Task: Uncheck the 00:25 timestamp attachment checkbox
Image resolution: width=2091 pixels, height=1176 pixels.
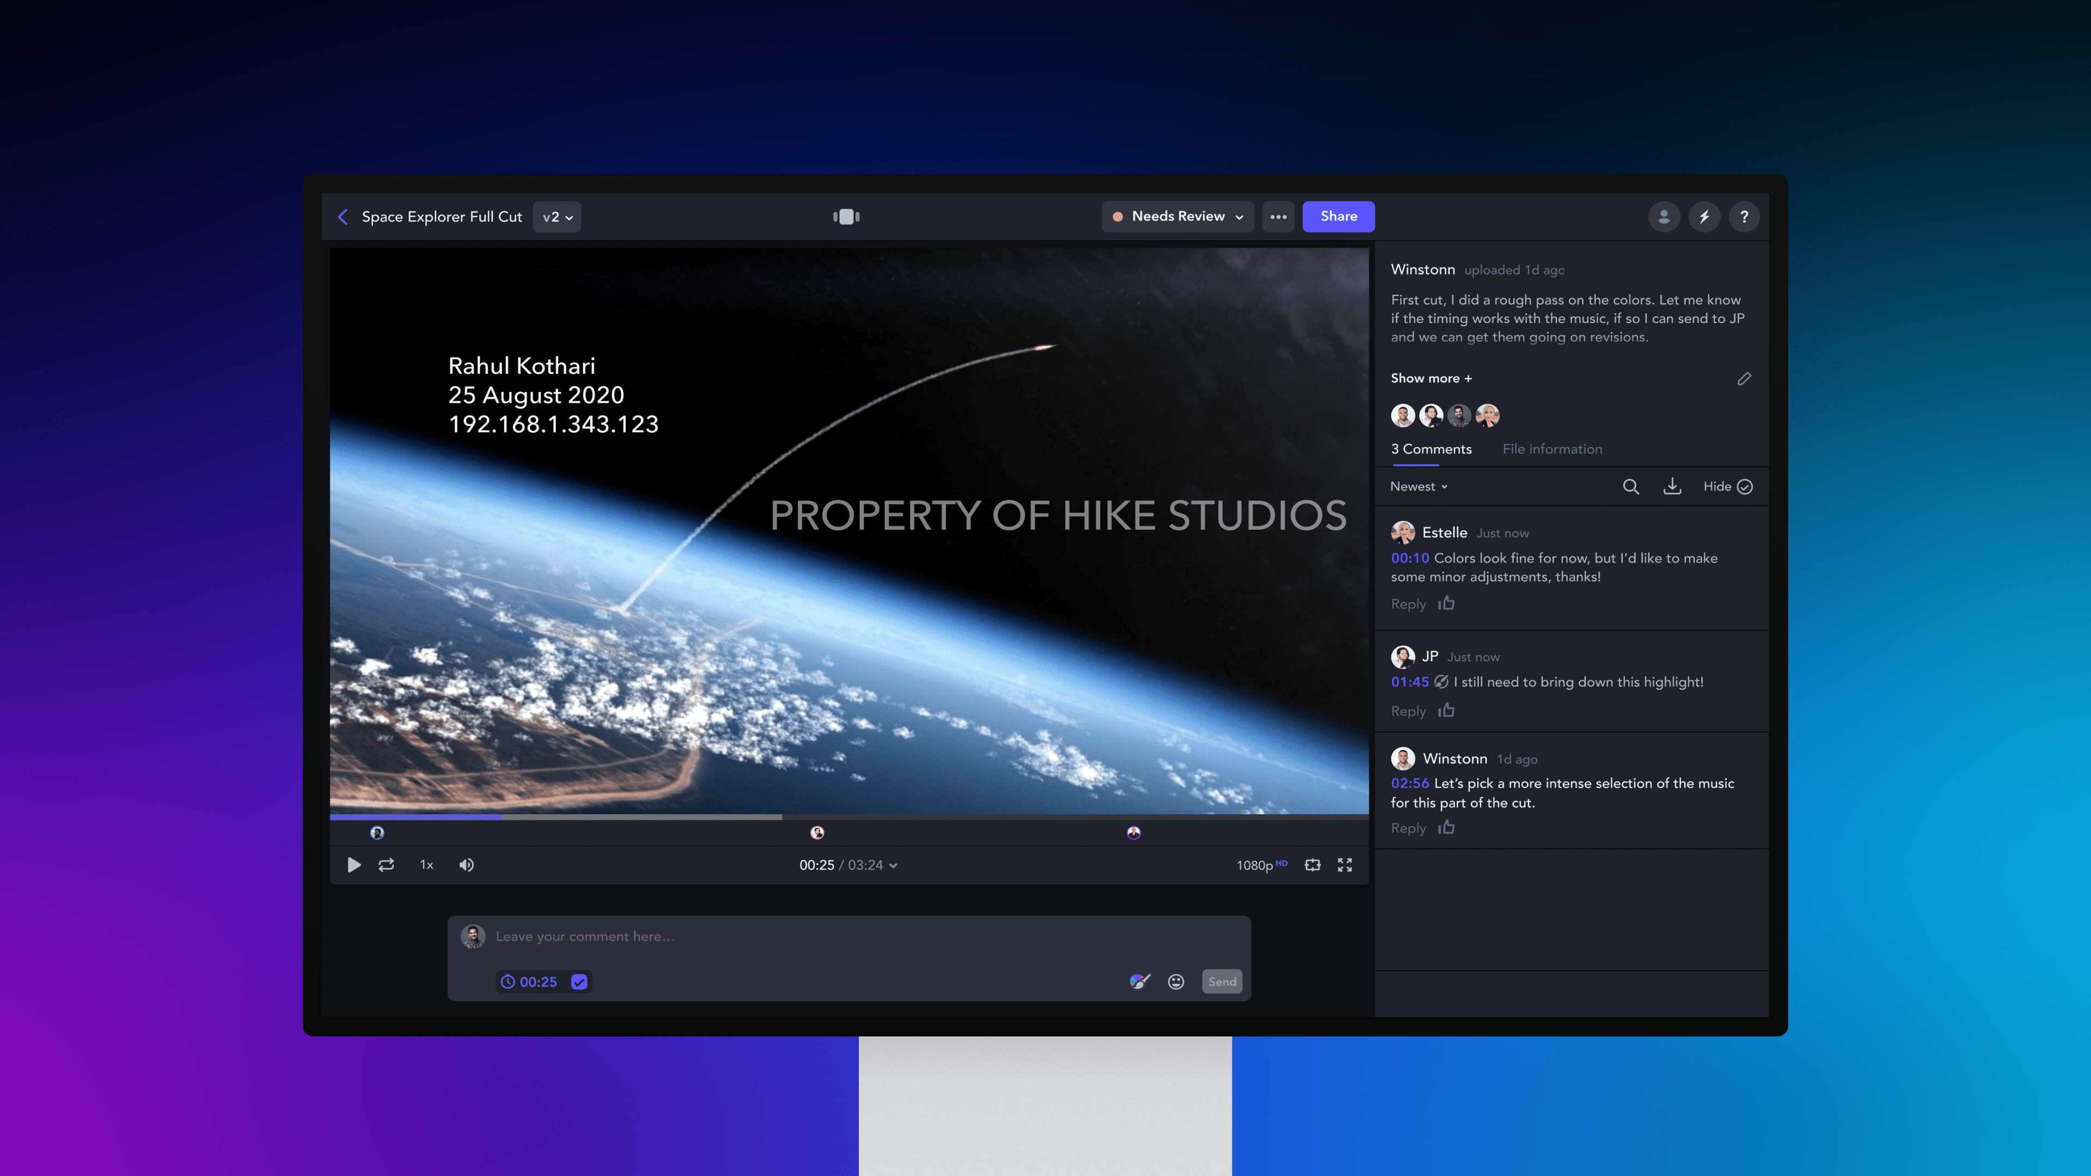Action: [x=579, y=981]
